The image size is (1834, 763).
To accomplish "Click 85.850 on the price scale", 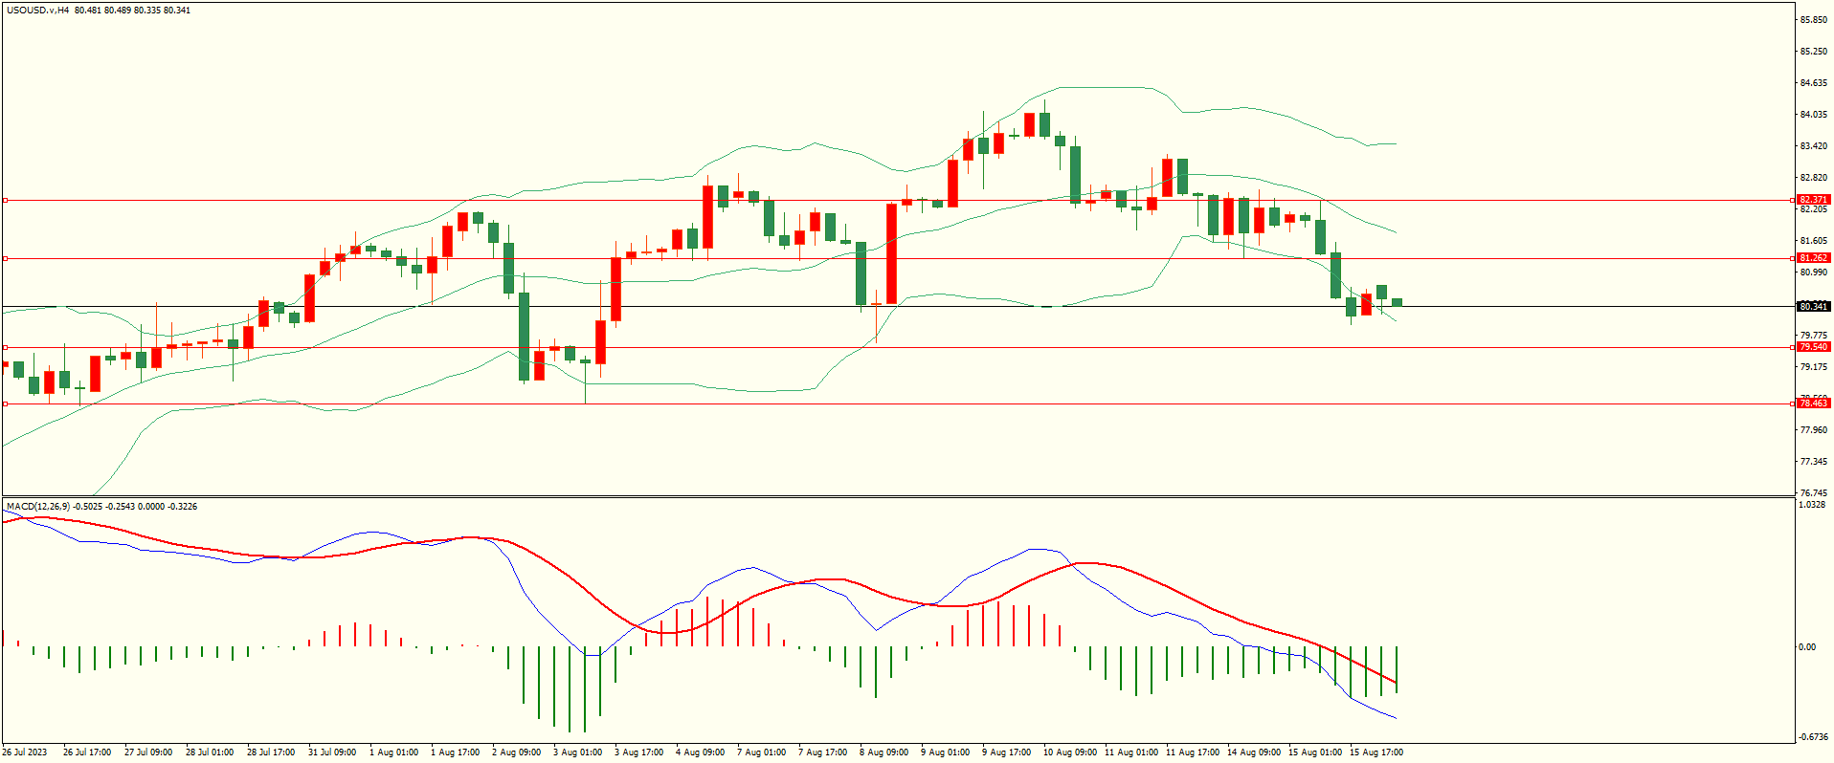I will [x=1814, y=20].
